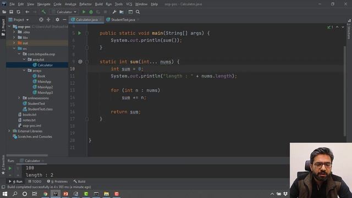Go to previous highlighted problem up arrow
Image resolution: width=352 pixels, height=198 pixels.
[337, 27]
